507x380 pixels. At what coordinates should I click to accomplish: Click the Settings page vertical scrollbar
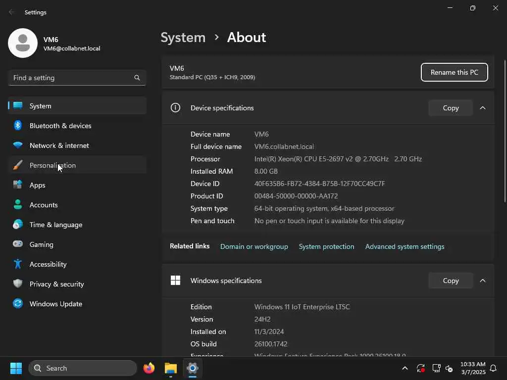pyautogui.click(x=505, y=131)
